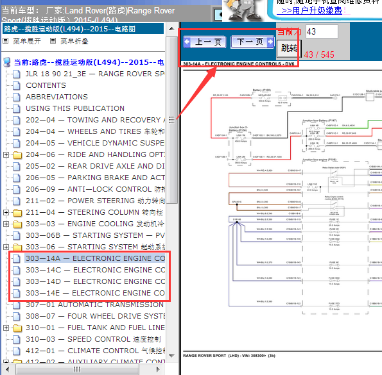This screenshot has height=375, width=382.
Task: Click the computer icon beside 当前:路虎
Action: coord(7,62)
